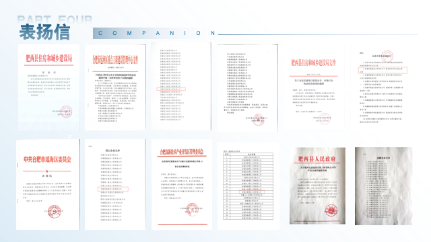This screenshot has width=431, height=242.
Task: Click the red seal on 肥西县人民政府 document
Action: click(x=331, y=210)
